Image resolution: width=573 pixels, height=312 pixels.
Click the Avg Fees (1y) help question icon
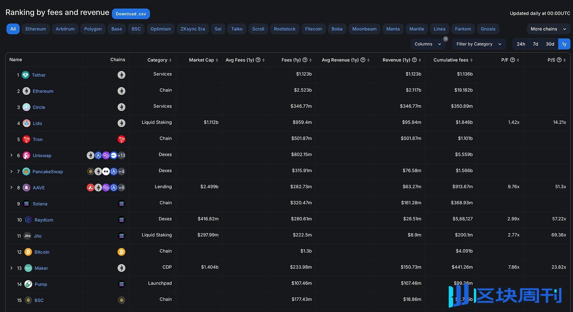[258, 60]
